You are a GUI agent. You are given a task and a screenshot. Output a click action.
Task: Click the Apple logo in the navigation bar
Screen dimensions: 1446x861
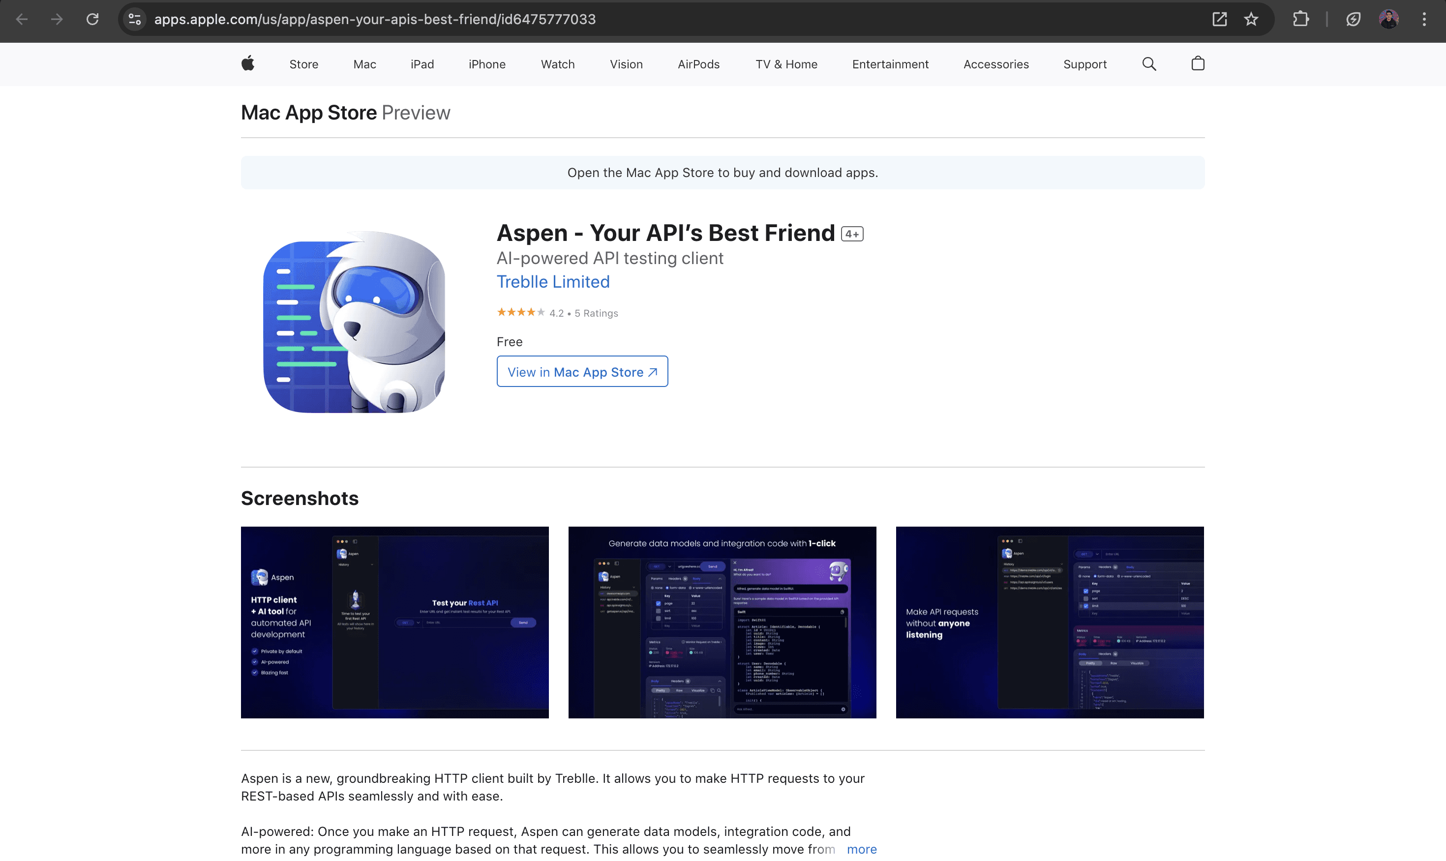(247, 64)
